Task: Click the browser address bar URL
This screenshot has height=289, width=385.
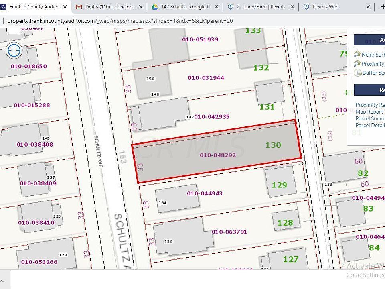Action: tap(120, 21)
